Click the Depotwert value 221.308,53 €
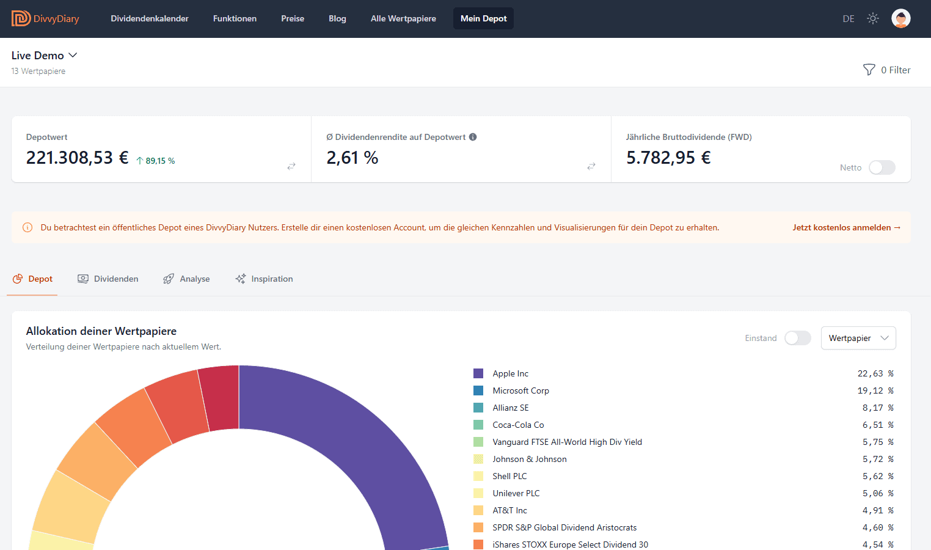This screenshot has height=550, width=931. [x=77, y=158]
